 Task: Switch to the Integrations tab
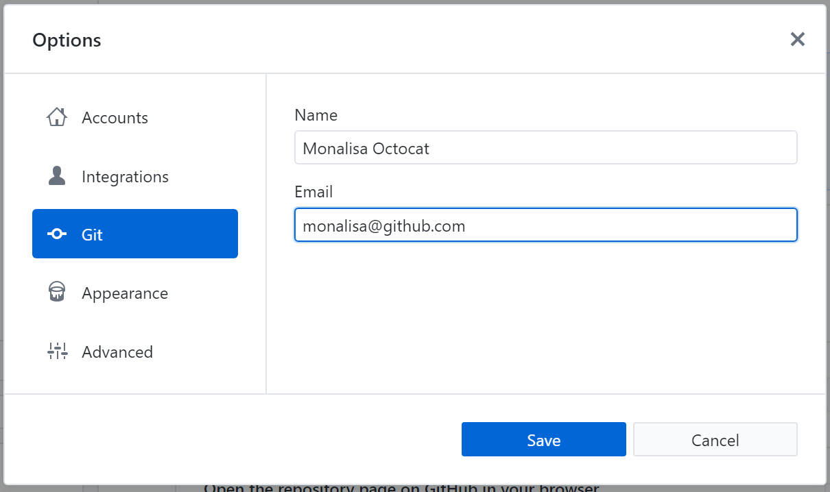135,176
